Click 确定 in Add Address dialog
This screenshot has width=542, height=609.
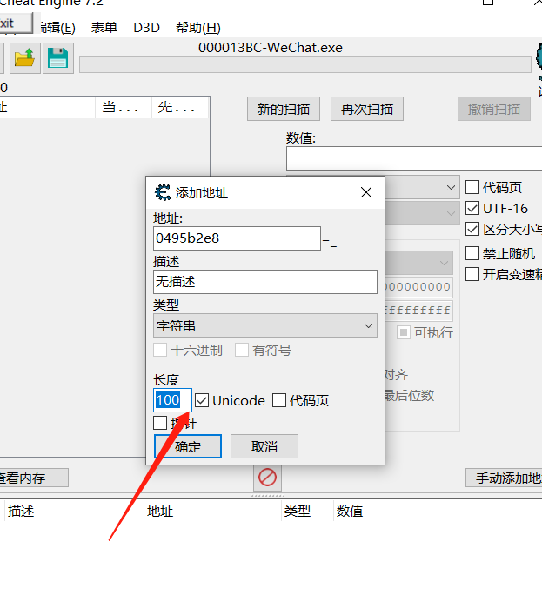(x=188, y=446)
